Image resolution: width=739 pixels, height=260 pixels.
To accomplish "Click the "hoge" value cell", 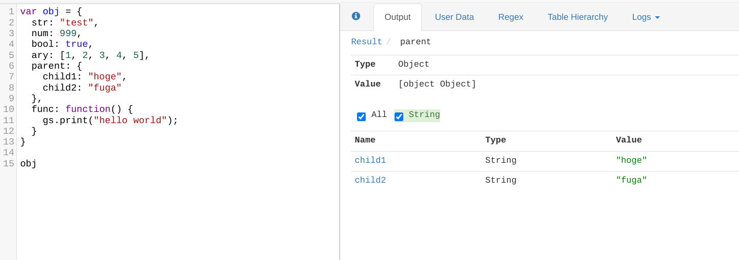I will (631, 161).
